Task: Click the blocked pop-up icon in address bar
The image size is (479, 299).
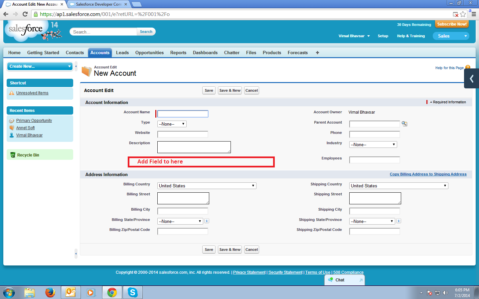Action: (456, 14)
